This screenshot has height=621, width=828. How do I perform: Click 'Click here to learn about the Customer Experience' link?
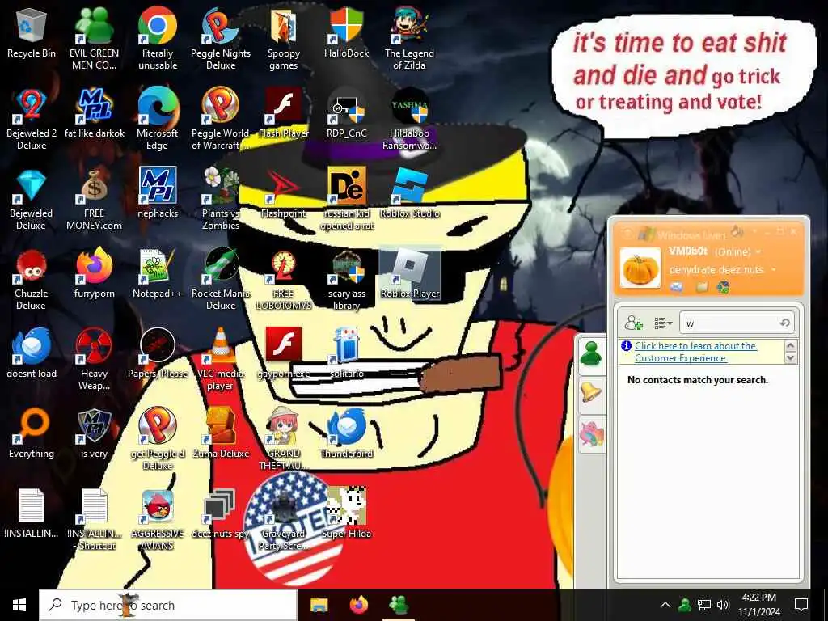tap(695, 352)
